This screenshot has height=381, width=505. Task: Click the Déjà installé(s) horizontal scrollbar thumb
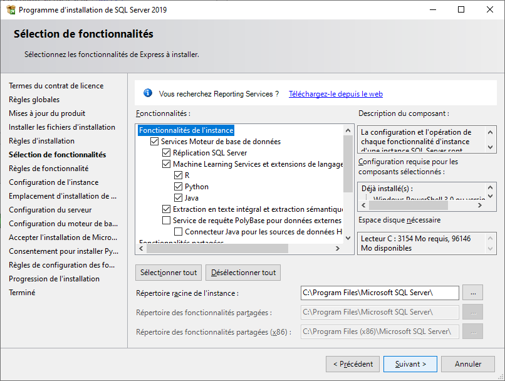click(x=409, y=205)
